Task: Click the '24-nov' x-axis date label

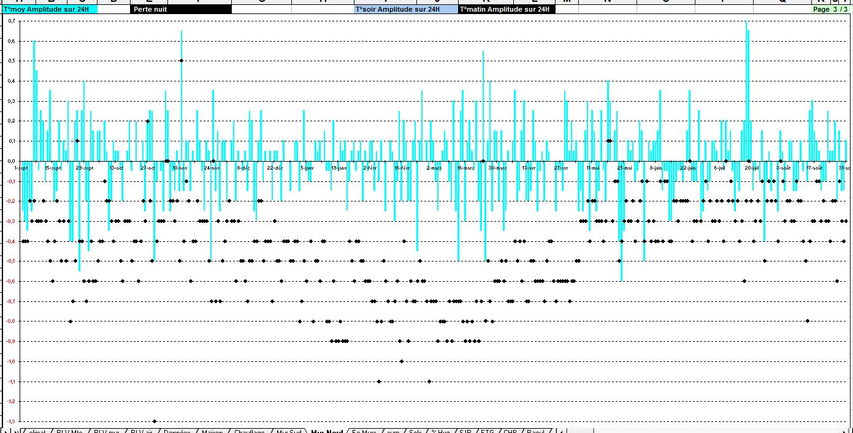Action: (212, 167)
